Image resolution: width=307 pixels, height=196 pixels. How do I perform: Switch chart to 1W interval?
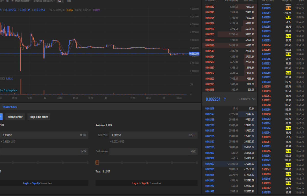12,1
